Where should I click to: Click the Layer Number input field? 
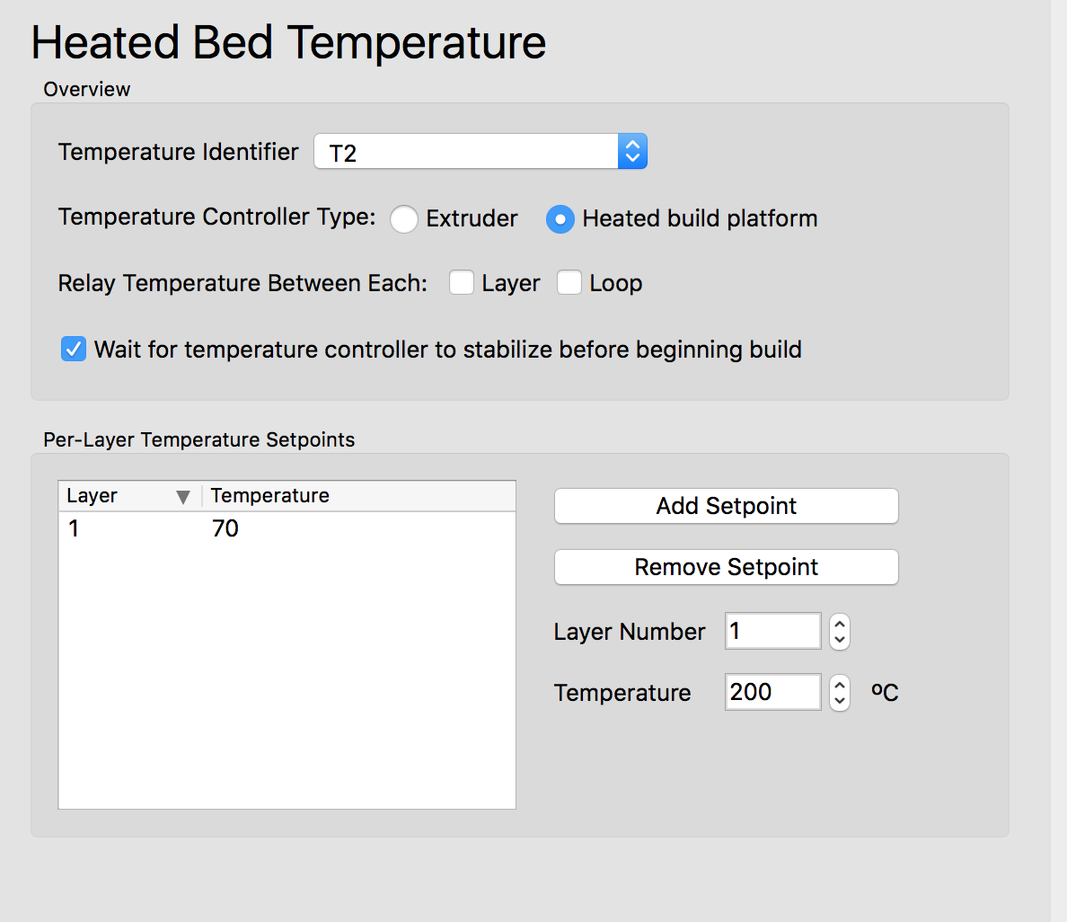tap(772, 631)
